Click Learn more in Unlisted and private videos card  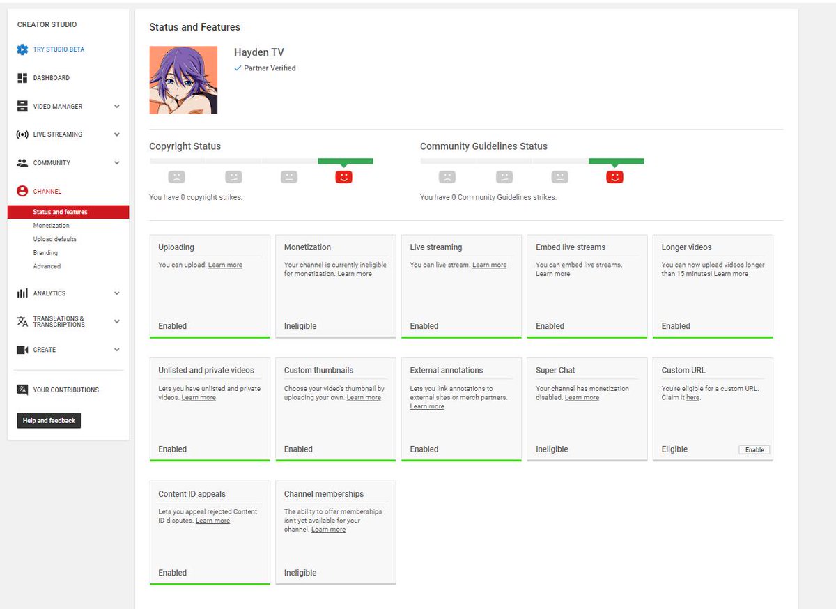click(199, 398)
